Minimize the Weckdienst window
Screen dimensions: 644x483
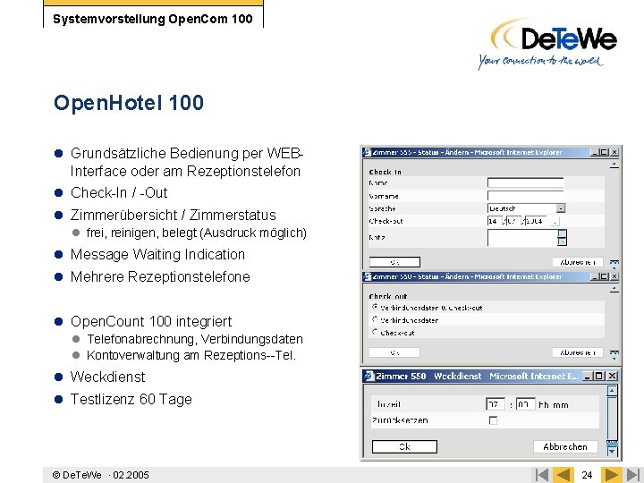point(589,376)
